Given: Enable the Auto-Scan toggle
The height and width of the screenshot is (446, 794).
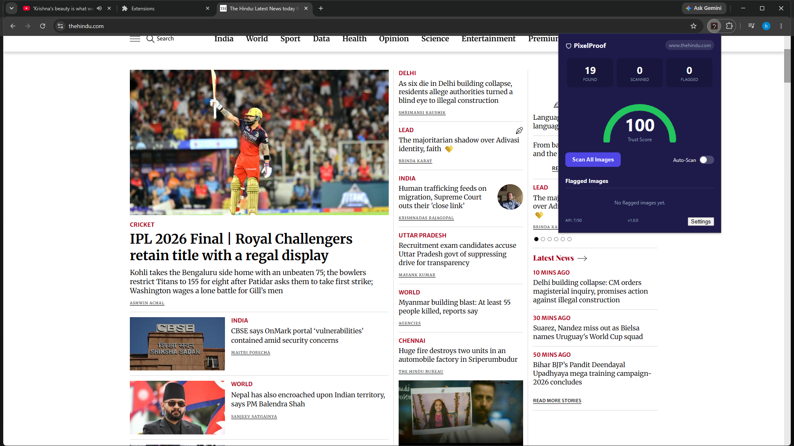Looking at the screenshot, I should [706, 160].
